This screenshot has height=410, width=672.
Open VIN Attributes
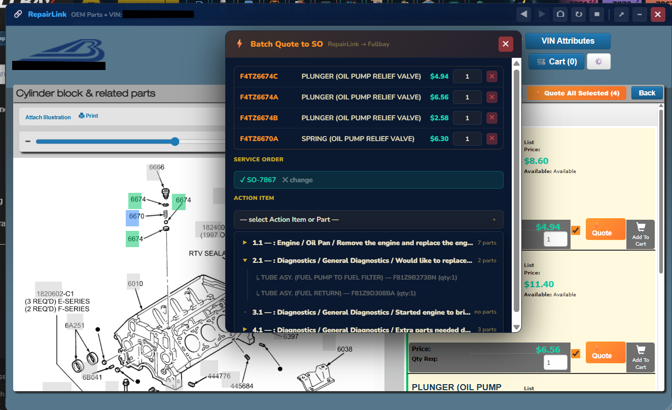pyautogui.click(x=568, y=41)
